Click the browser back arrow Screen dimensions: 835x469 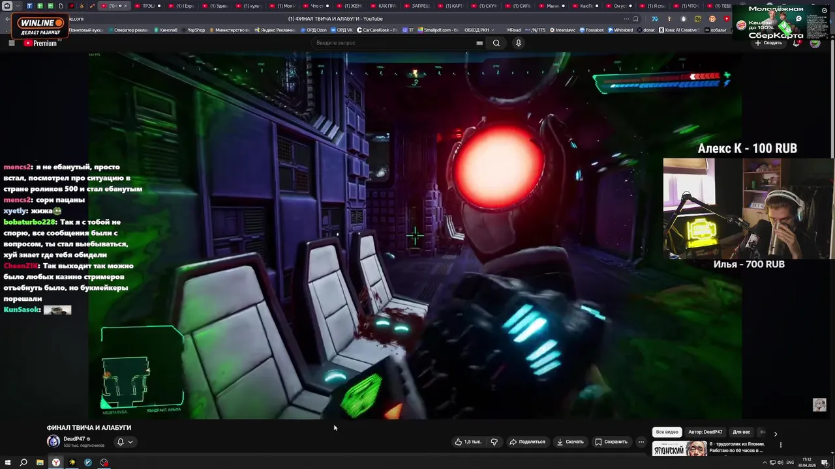click(x=8, y=19)
